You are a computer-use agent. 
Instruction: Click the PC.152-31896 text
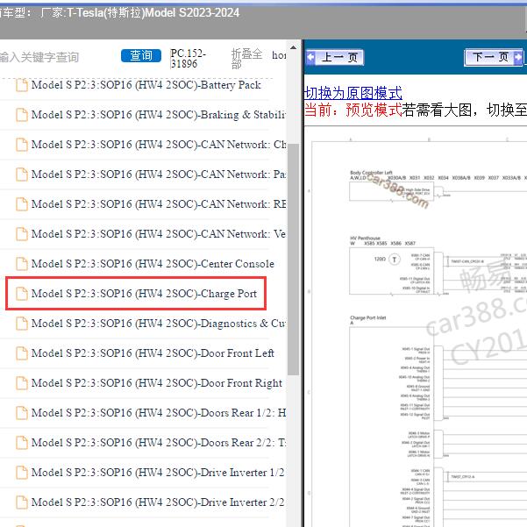(x=188, y=59)
